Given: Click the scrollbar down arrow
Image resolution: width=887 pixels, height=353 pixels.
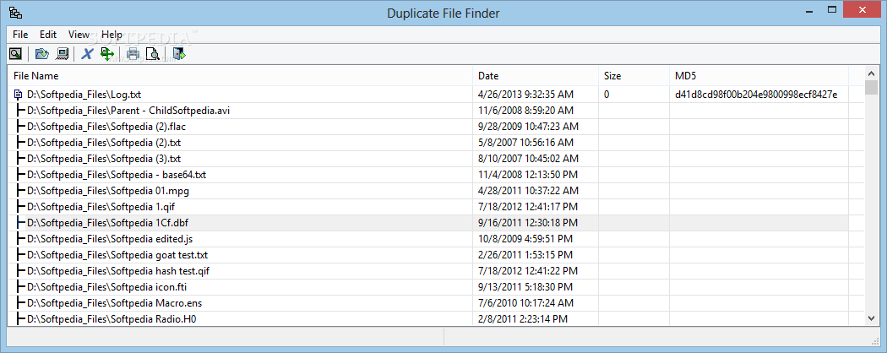Looking at the screenshot, I should (871, 319).
